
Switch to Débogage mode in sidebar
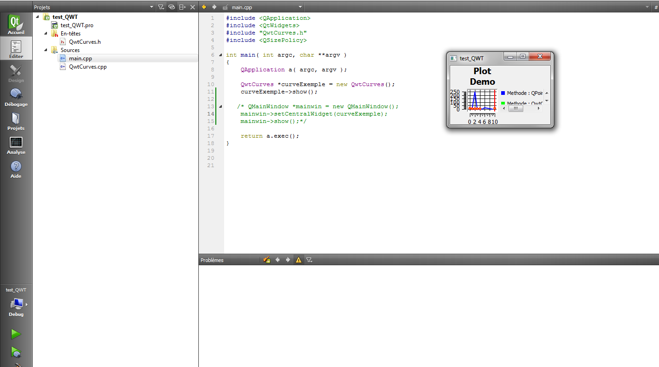point(16,97)
